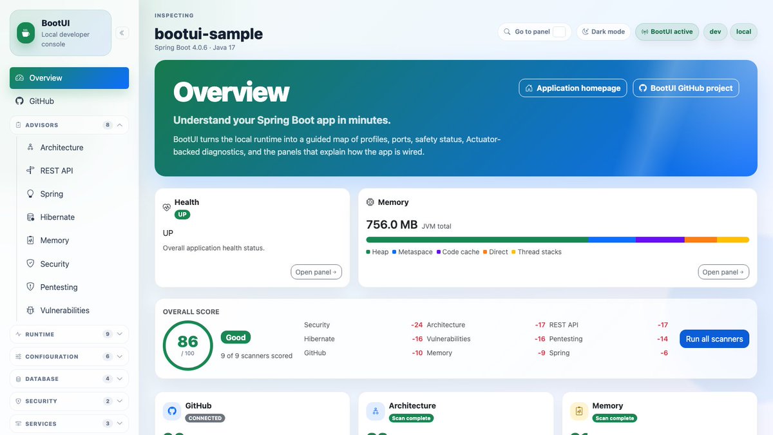
Task: Click the search icon in Go to panel
Action: pos(508,32)
